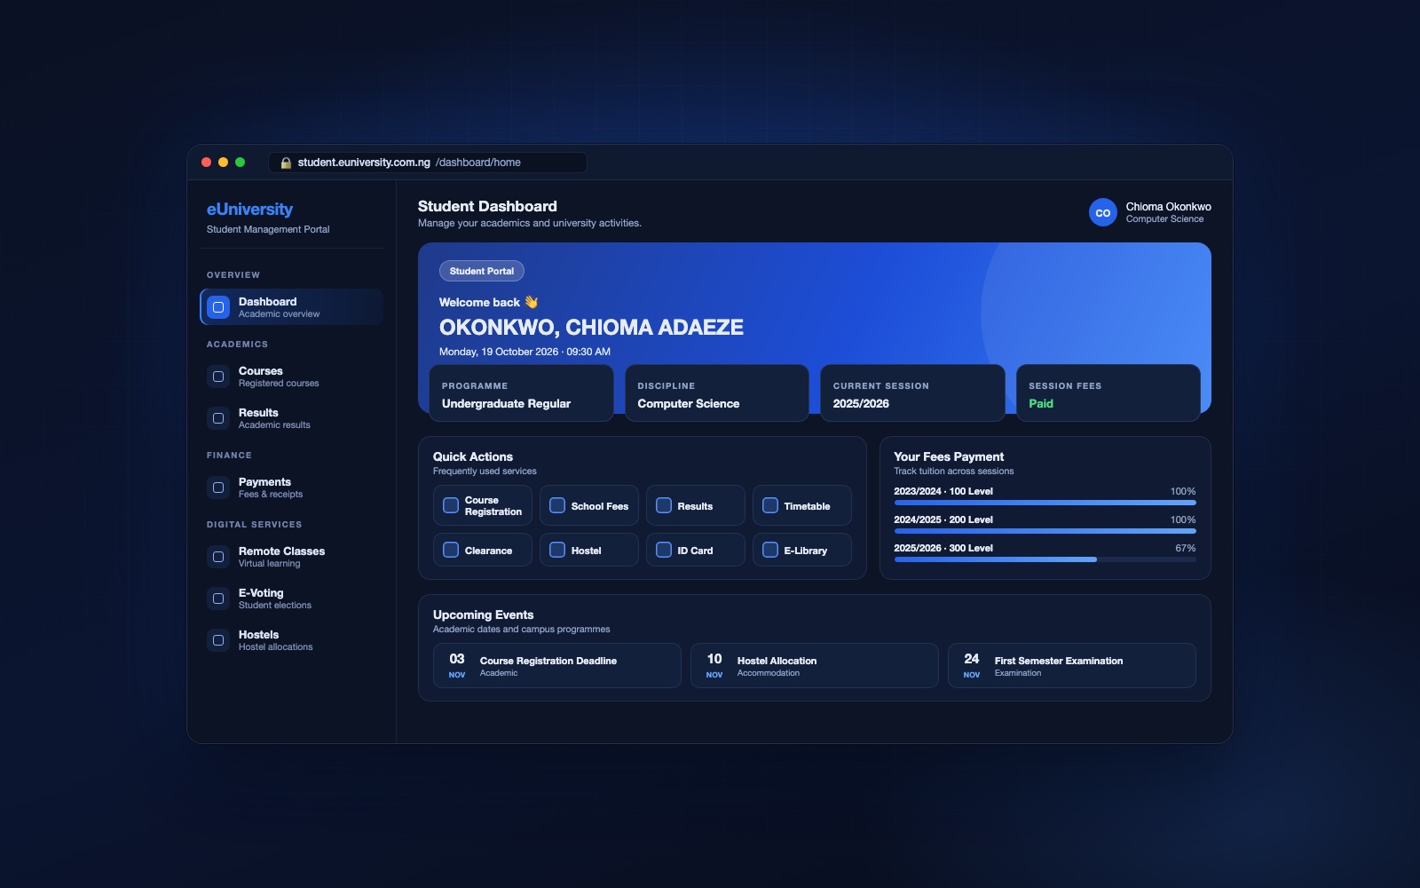Click the Timetable quick action icon
This screenshot has height=888, width=1420.
point(770,505)
